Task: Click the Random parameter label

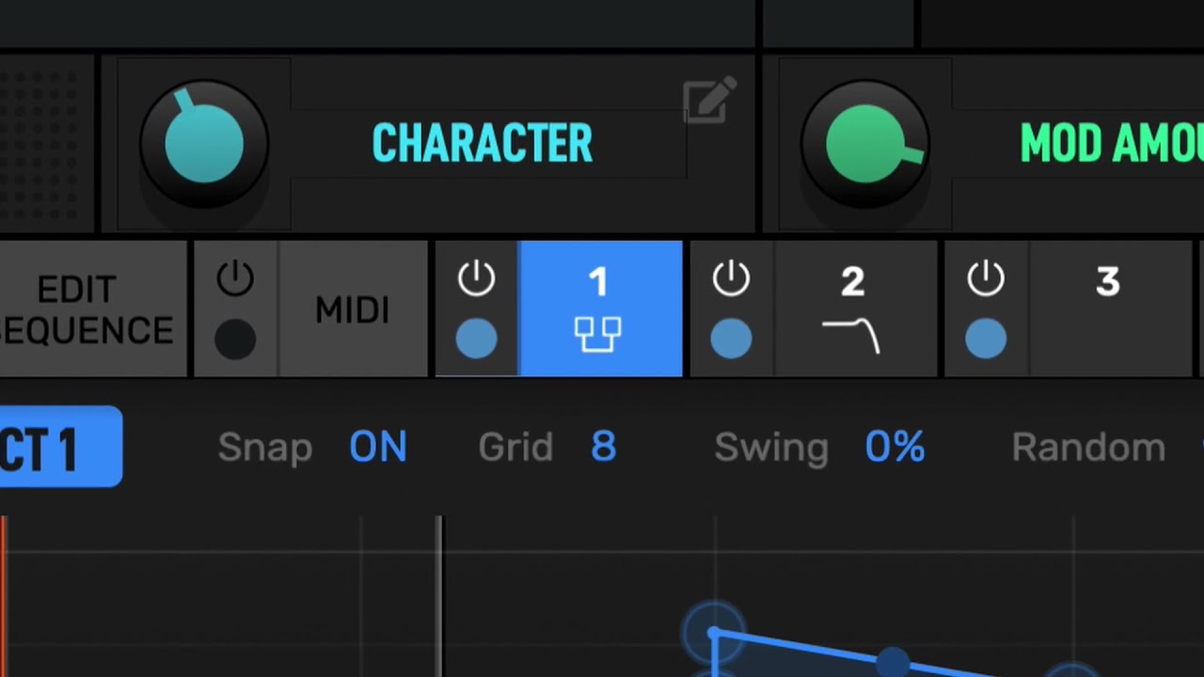Action: pyautogui.click(x=1088, y=448)
